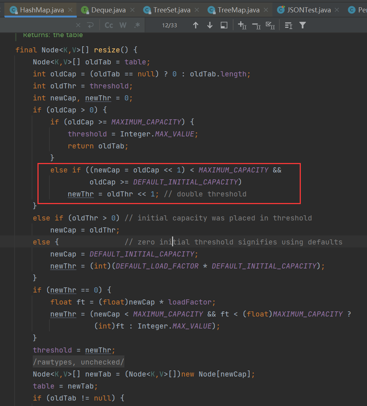Go to the TreeMap.java tab
Screen dimensions: 367x406
(x=238, y=10)
